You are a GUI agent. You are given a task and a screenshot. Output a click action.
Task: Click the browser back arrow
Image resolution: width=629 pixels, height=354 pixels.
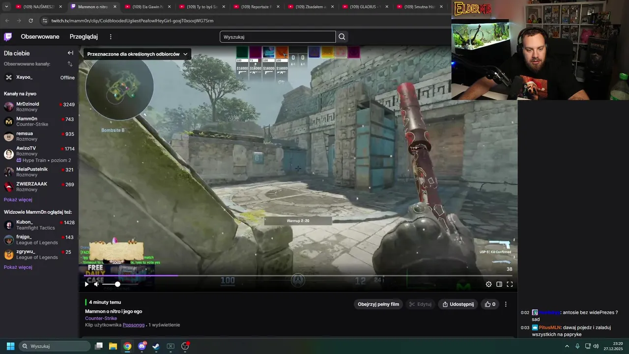(x=7, y=21)
